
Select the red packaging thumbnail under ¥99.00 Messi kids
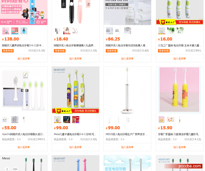[76, 120]
